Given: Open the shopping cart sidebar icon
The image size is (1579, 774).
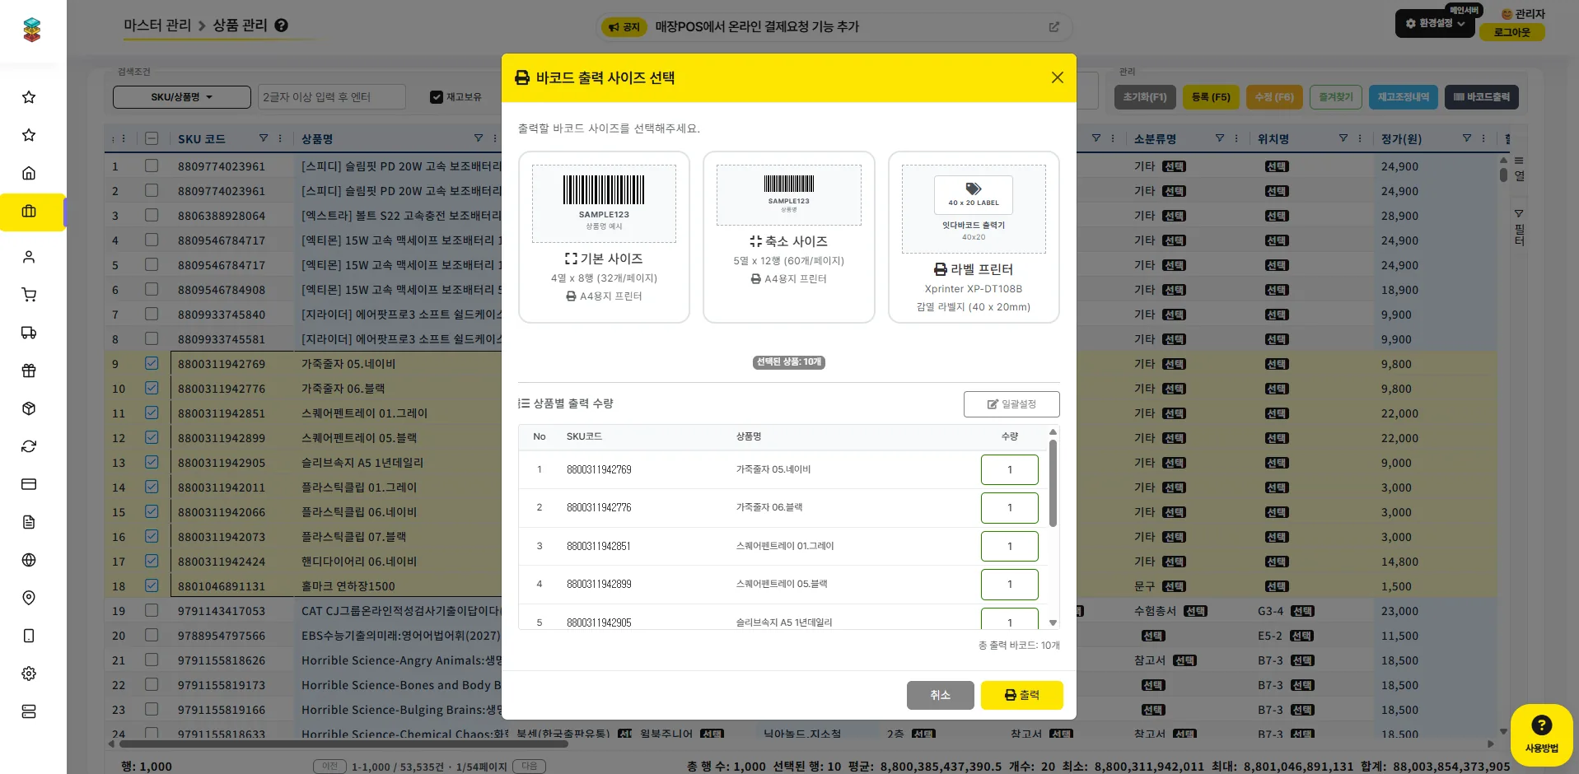Looking at the screenshot, I should point(29,295).
